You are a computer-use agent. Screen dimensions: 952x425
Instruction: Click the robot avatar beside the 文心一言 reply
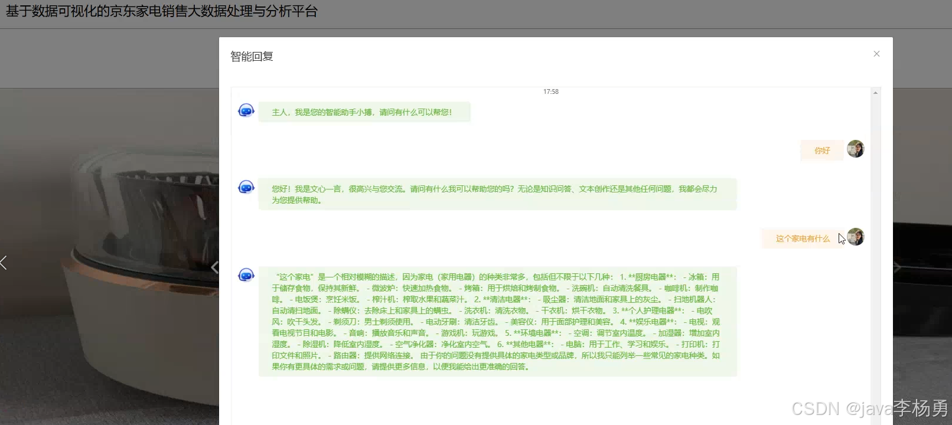(x=246, y=187)
